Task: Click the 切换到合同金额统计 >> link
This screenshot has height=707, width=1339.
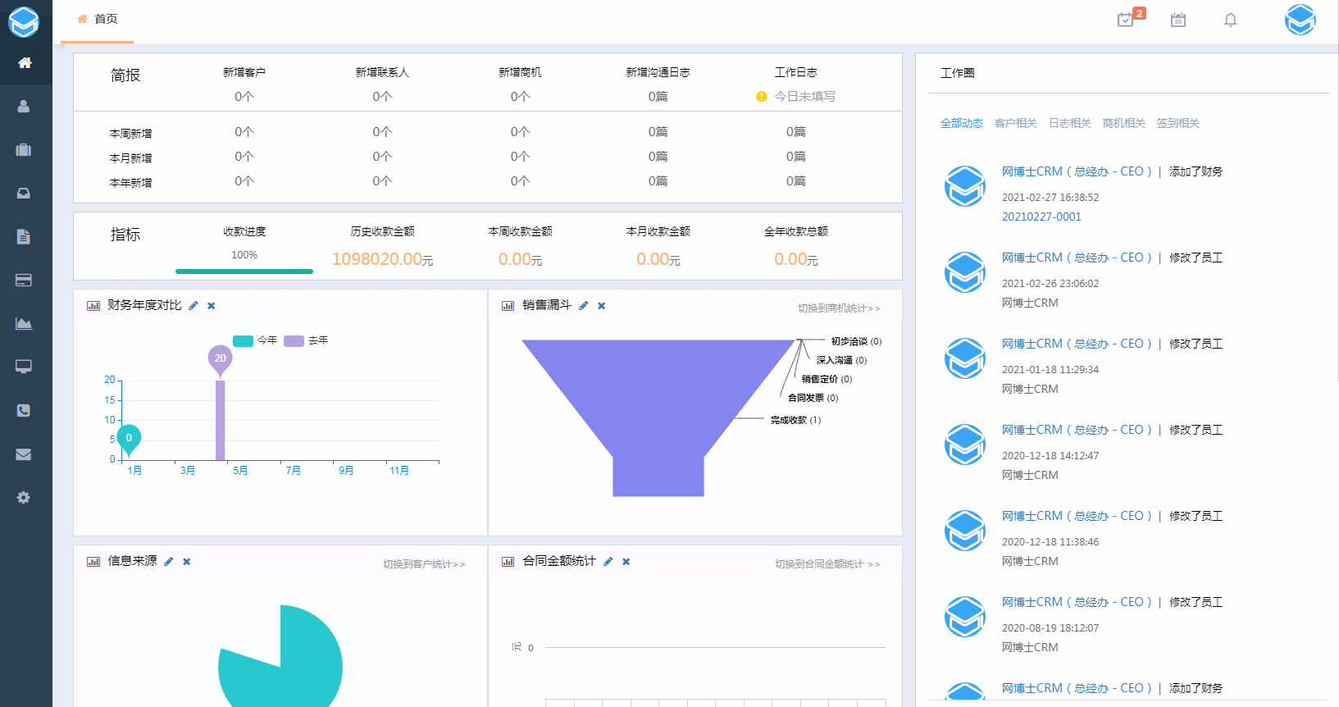Action: click(x=827, y=564)
